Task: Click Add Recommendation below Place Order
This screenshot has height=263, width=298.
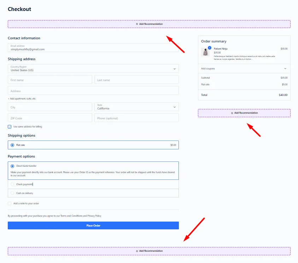Action: pos(149,251)
